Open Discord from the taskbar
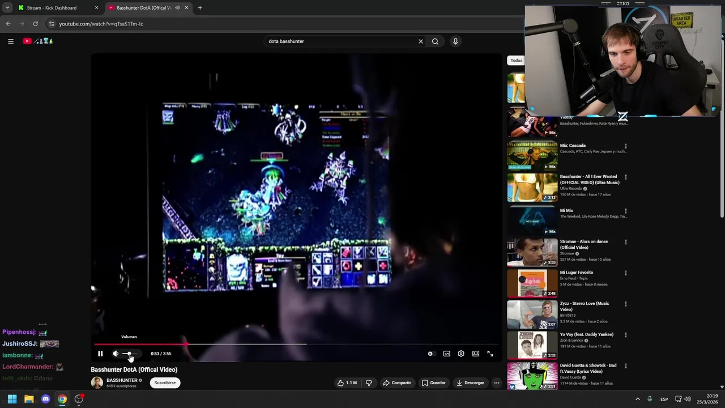The width and height of the screenshot is (725, 408). click(45, 399)
